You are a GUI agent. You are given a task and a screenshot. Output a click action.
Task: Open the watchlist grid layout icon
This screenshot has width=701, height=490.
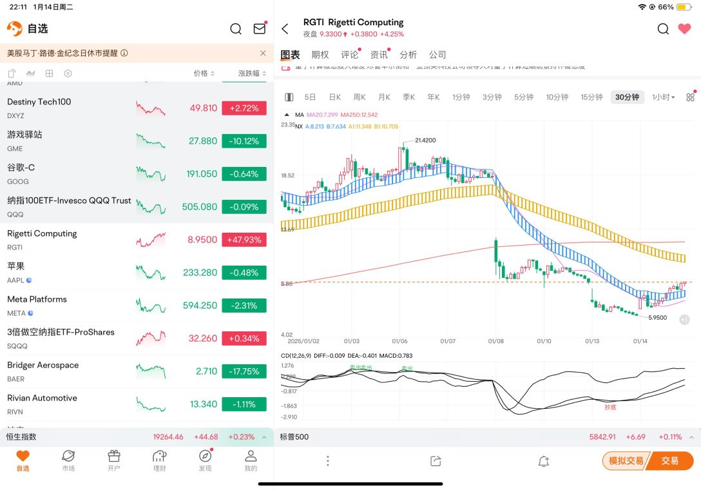click(49, 73)
